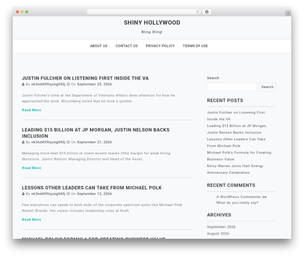
Task: Click the tagline text Bling, Bling!
Action: 152,32
